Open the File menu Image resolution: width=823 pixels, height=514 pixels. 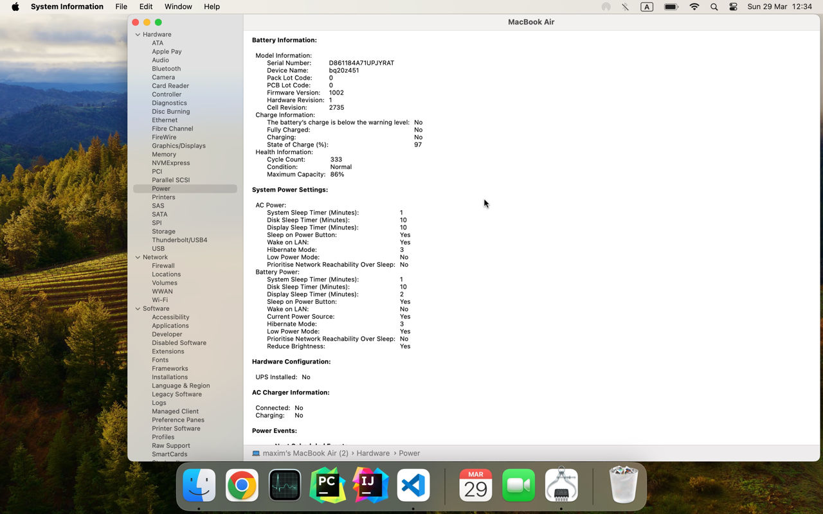tap(121, 6)
